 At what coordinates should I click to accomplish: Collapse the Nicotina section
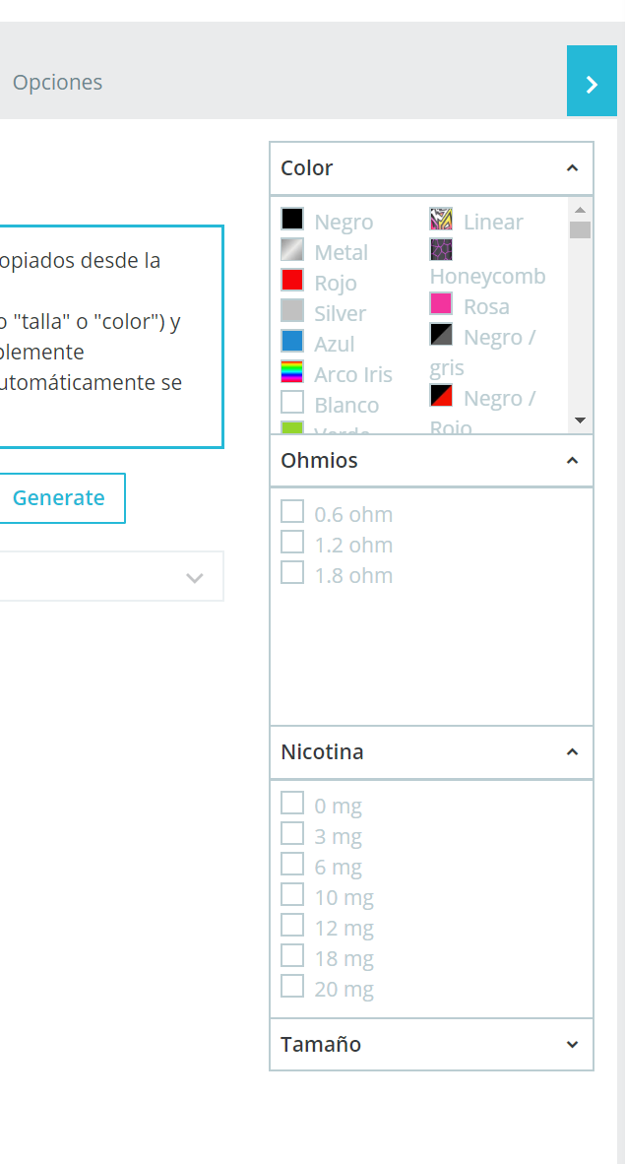(572, 752)
